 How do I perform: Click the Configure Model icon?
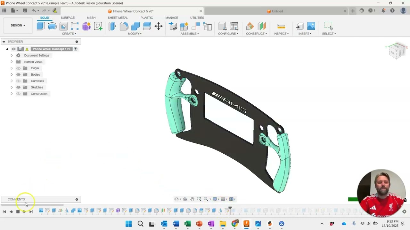[x=222, y=26]
